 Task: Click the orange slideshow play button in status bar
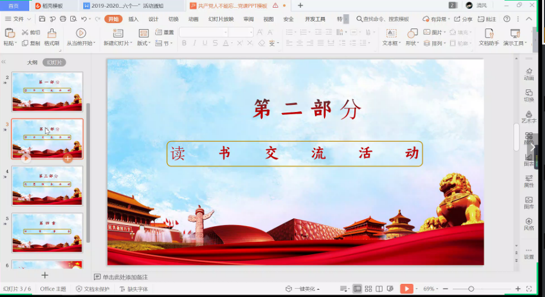(407, 289)
